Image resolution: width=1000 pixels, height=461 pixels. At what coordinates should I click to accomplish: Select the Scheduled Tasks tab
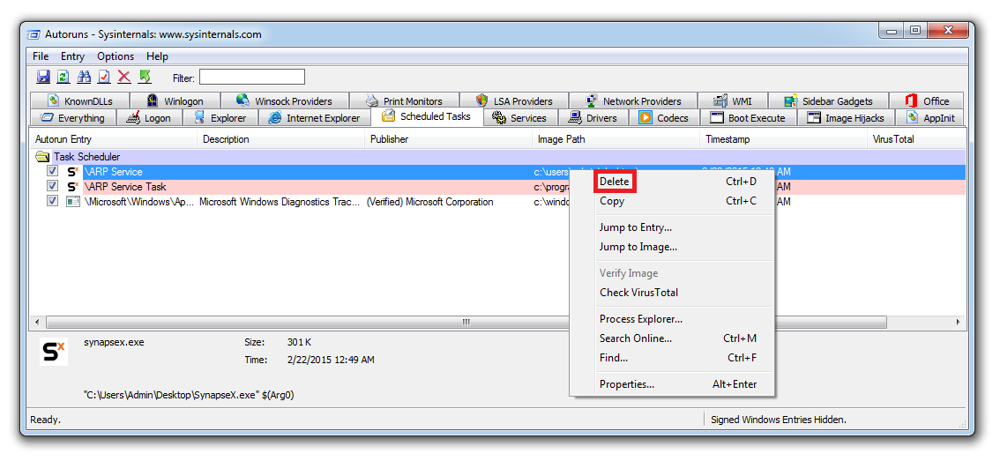pyautogui.click(x=427, y=116)
